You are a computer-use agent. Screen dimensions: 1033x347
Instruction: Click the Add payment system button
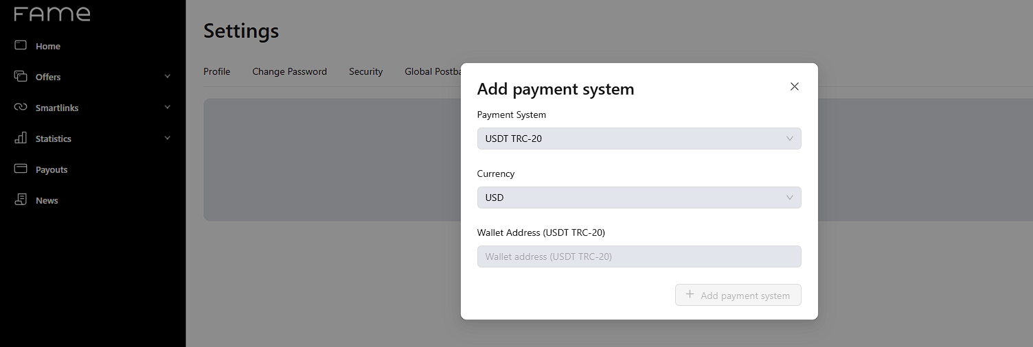click(x=738, y=295)
